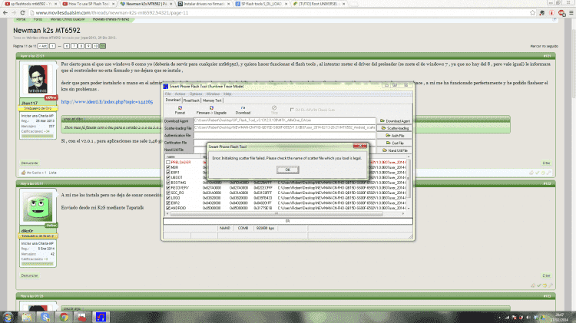Switch to the Memory Test tab
Image resolution: width=576 pixels, height=323 pixels.
click(212, 101)
